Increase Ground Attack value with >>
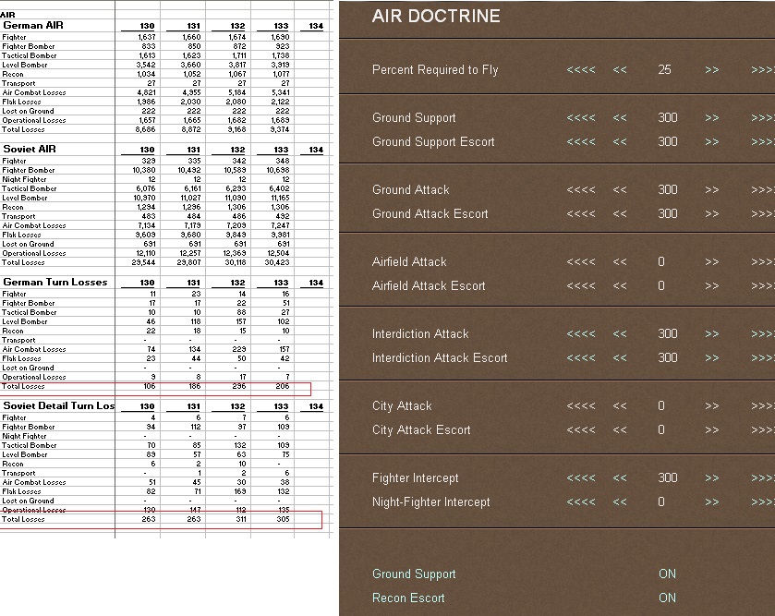Image resolution: width=775 pixels, height=616 pixels. point(712,189)
